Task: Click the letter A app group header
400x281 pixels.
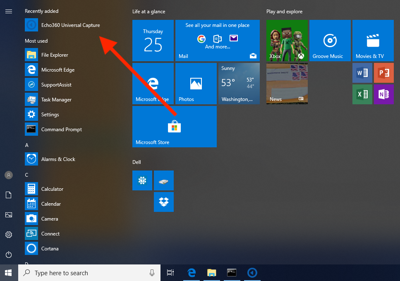Action: (x=27, y=145)
